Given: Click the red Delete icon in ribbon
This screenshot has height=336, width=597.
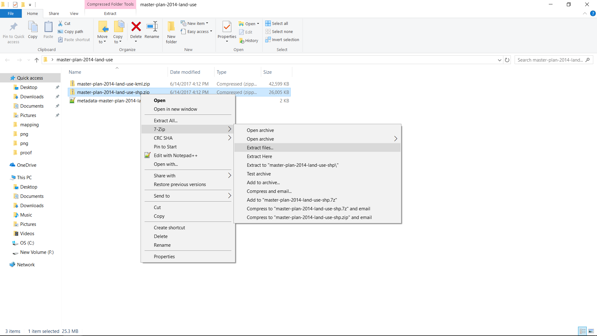Looking at the screenshot, I should point(136,27).
